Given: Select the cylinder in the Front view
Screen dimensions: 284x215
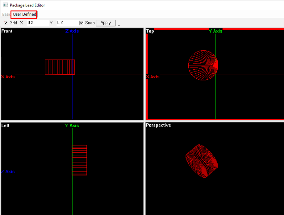Looking at the screenshot, I should [x=60, y=67].
